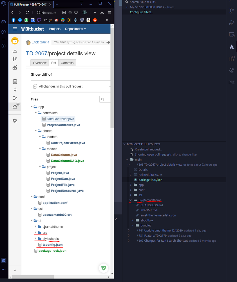
Task: Open Opera sidebar settings gear
Action: (x=4, y=46)
